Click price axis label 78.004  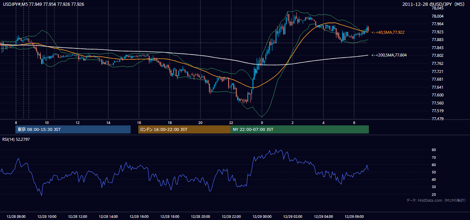coord(438,16)
